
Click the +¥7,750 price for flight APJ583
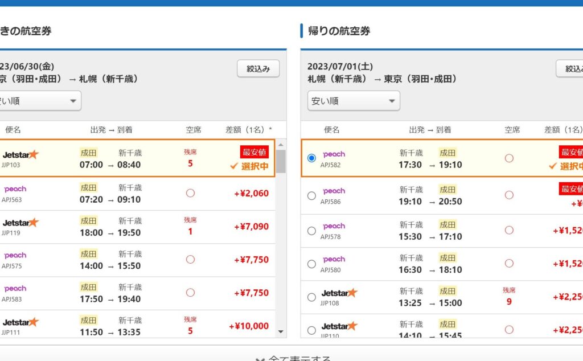point(251,293)
